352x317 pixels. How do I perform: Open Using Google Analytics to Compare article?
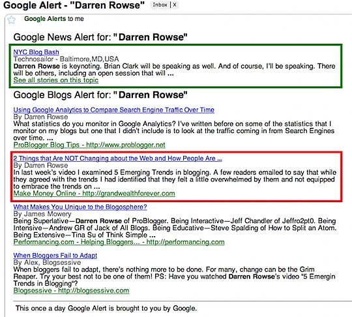coord(113,110)
